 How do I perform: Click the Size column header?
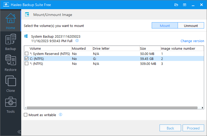pos(150,48)
